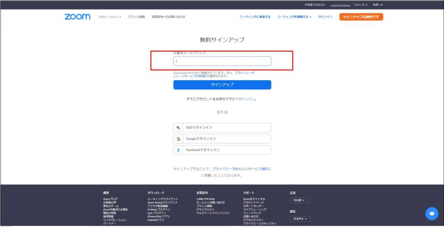
Task: Expand the ソリューション dropdown menu
Action: [x=109, y=17]
